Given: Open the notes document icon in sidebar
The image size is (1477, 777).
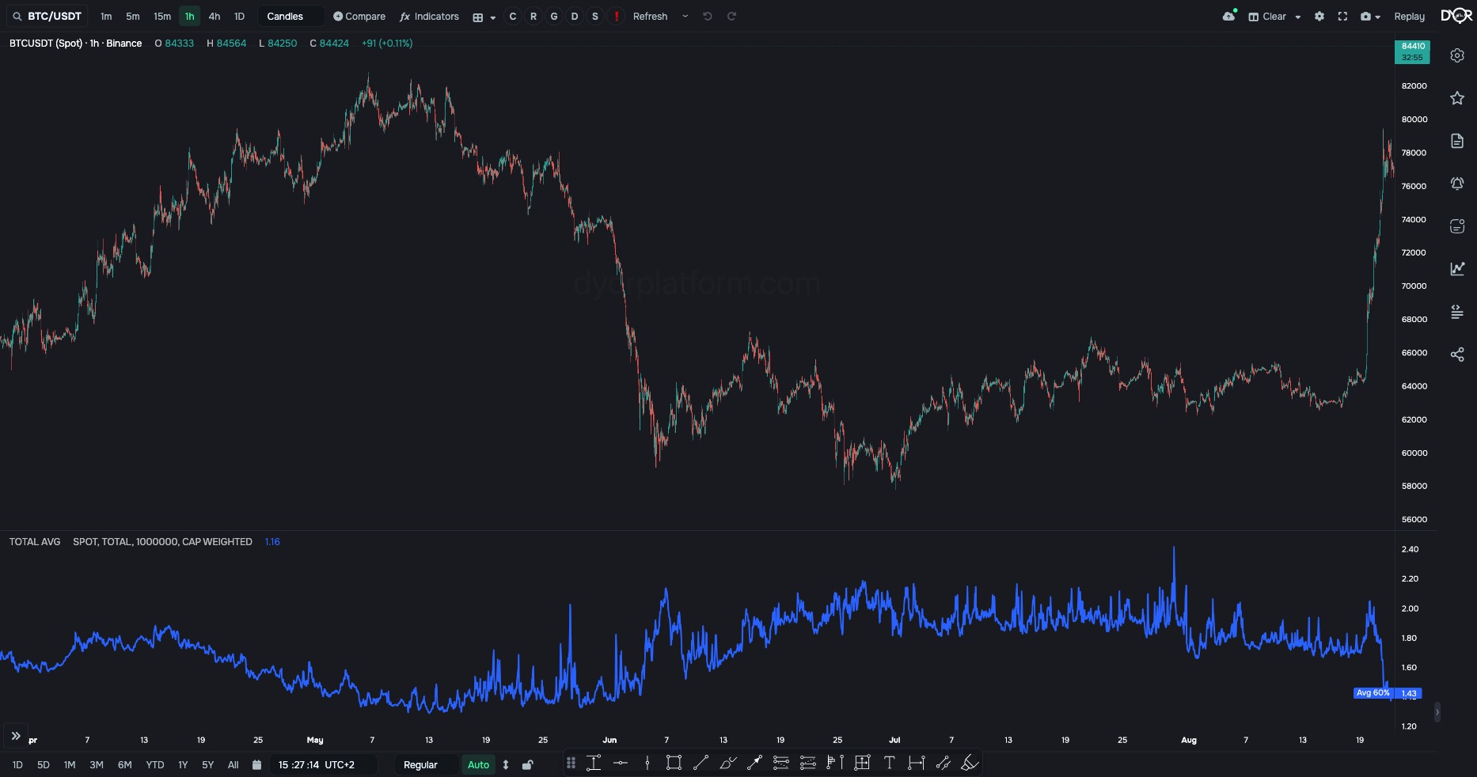Looking at the screenshot, I should 1456,141.
